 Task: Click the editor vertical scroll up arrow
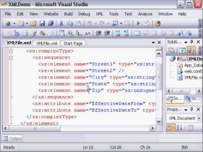(159, 54)
